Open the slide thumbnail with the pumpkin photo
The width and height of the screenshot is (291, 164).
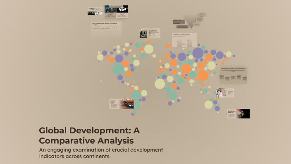click(150, 33)
